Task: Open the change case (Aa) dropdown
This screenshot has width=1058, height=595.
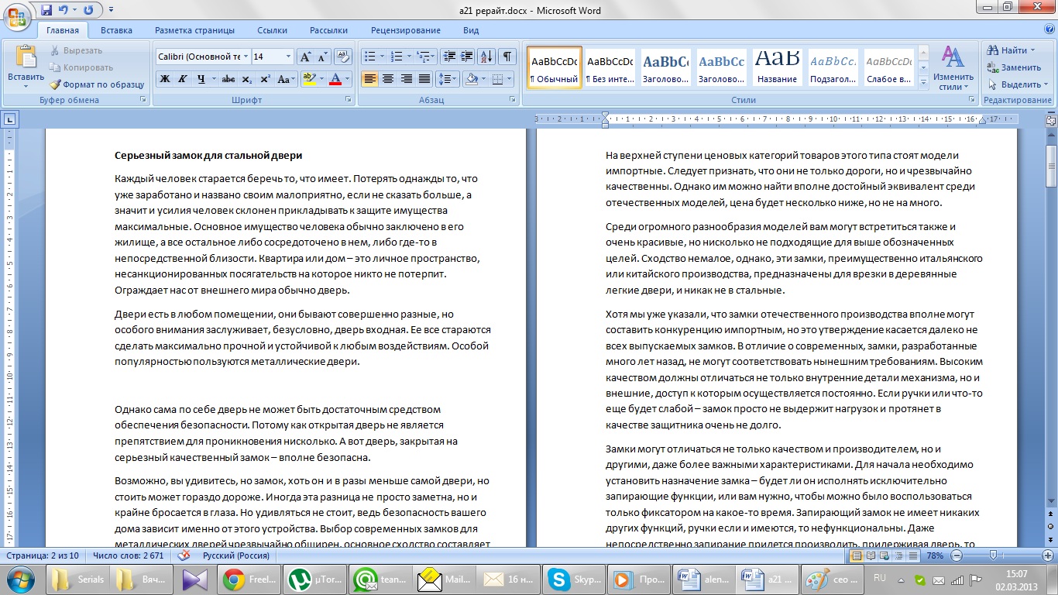Action: pos(286,79)
